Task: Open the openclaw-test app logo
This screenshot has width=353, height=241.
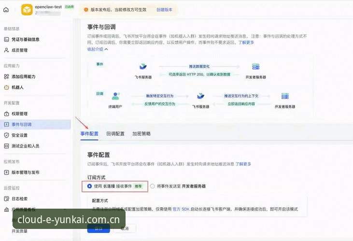Action: pos(27,10)
